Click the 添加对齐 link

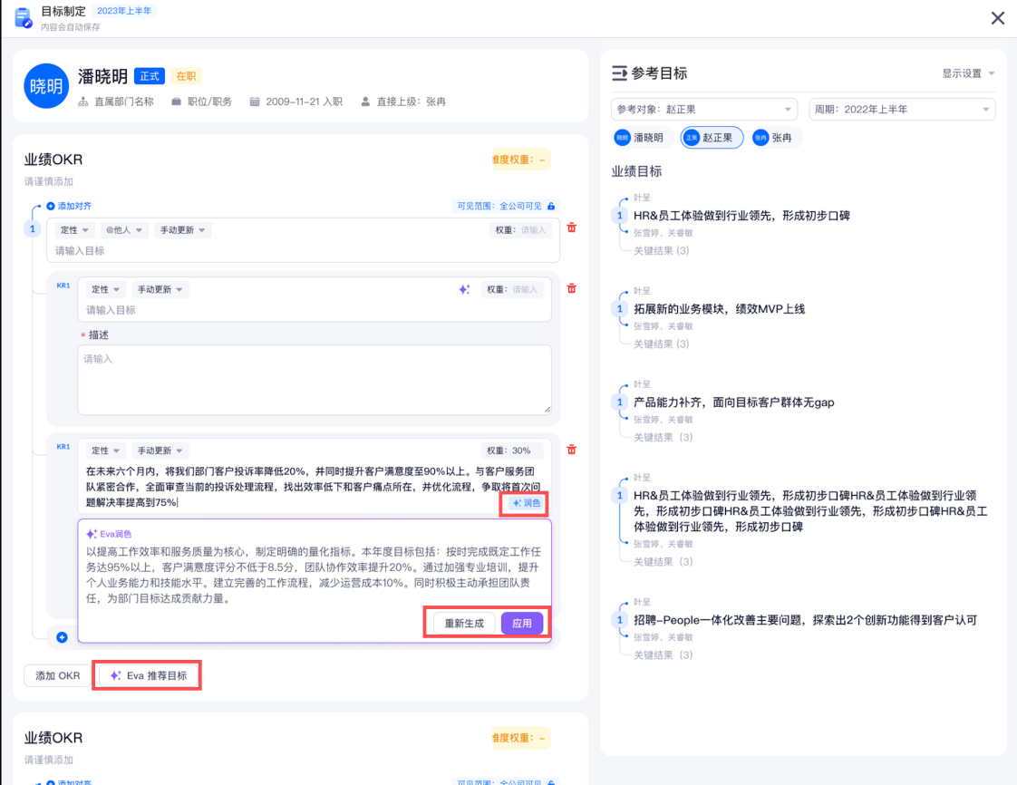tap(69, 207)
